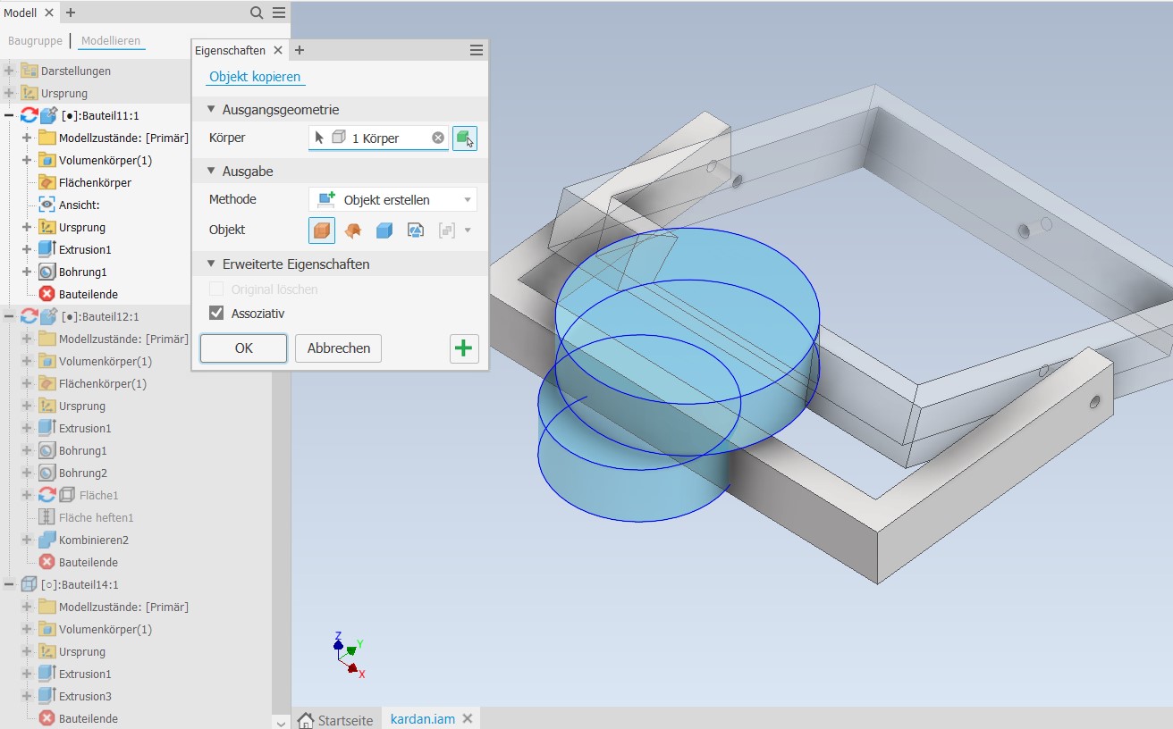This screenshot has width=1173, height=729.
Task: Choose the orange surface output option under Objekt
Action: pos(353,230)
